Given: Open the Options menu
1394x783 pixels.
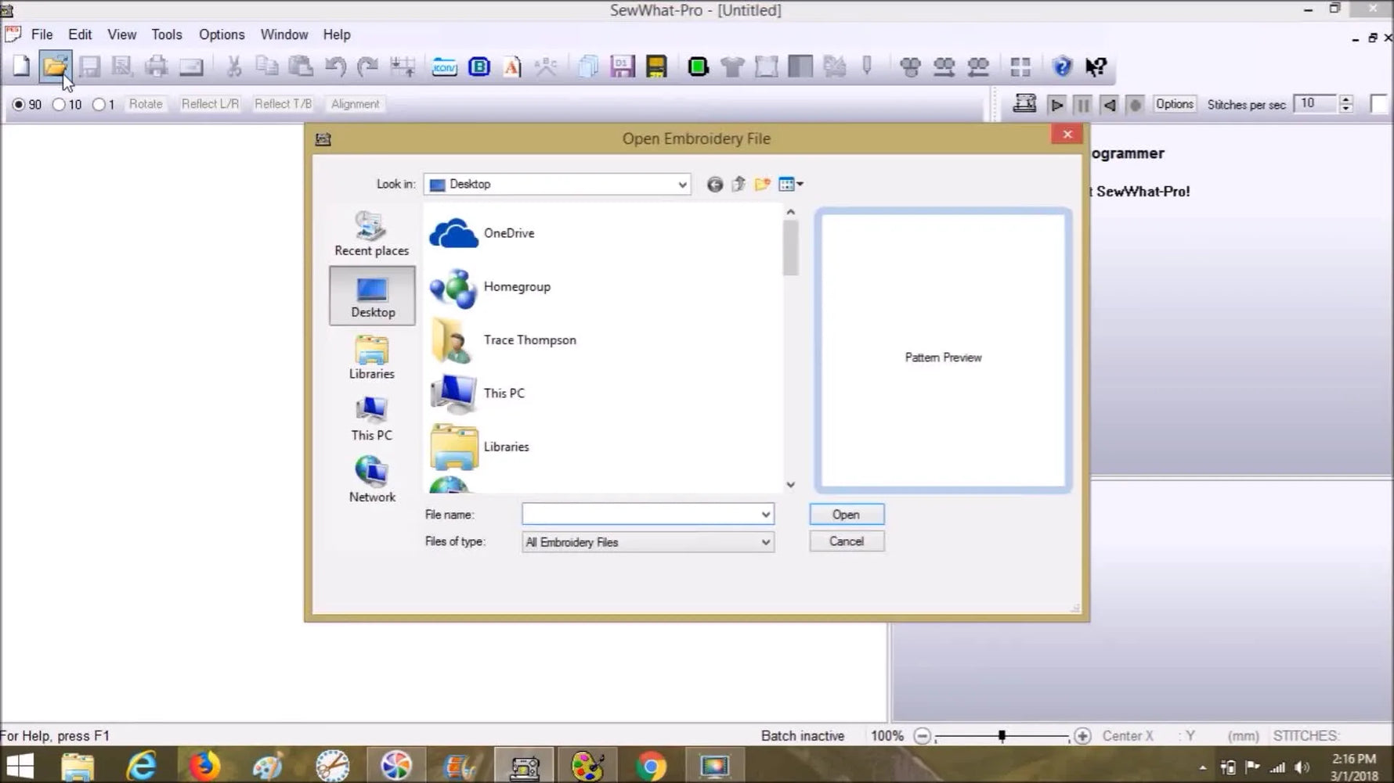Looking at the screenshot, I should (x=222, y=34).
